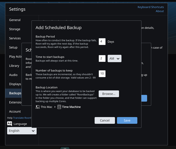This screenshot has width=176, height=149.
Task: Follow the Translate Roon link
Action: pos(22,118)
